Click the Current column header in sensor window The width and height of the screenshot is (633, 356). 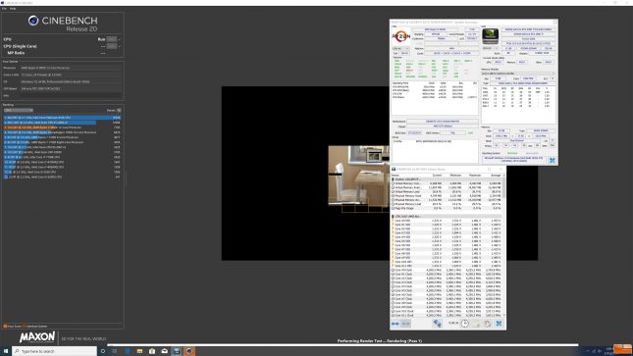[437, 176]
